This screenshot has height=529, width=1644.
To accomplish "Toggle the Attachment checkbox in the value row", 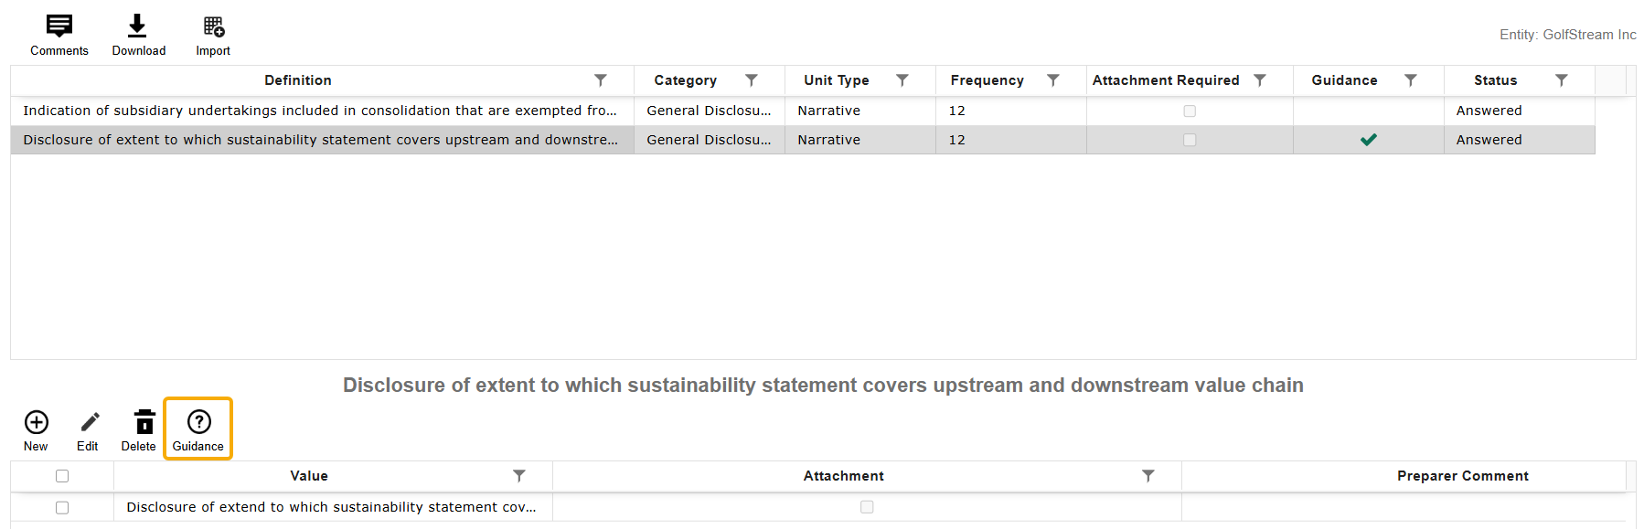I will pyautogui.click(x=867, y=507).
